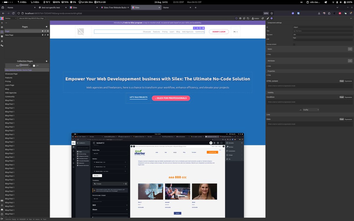Click the Publish button
This screenshot has height=221, width=354.
tap(255, 18)
